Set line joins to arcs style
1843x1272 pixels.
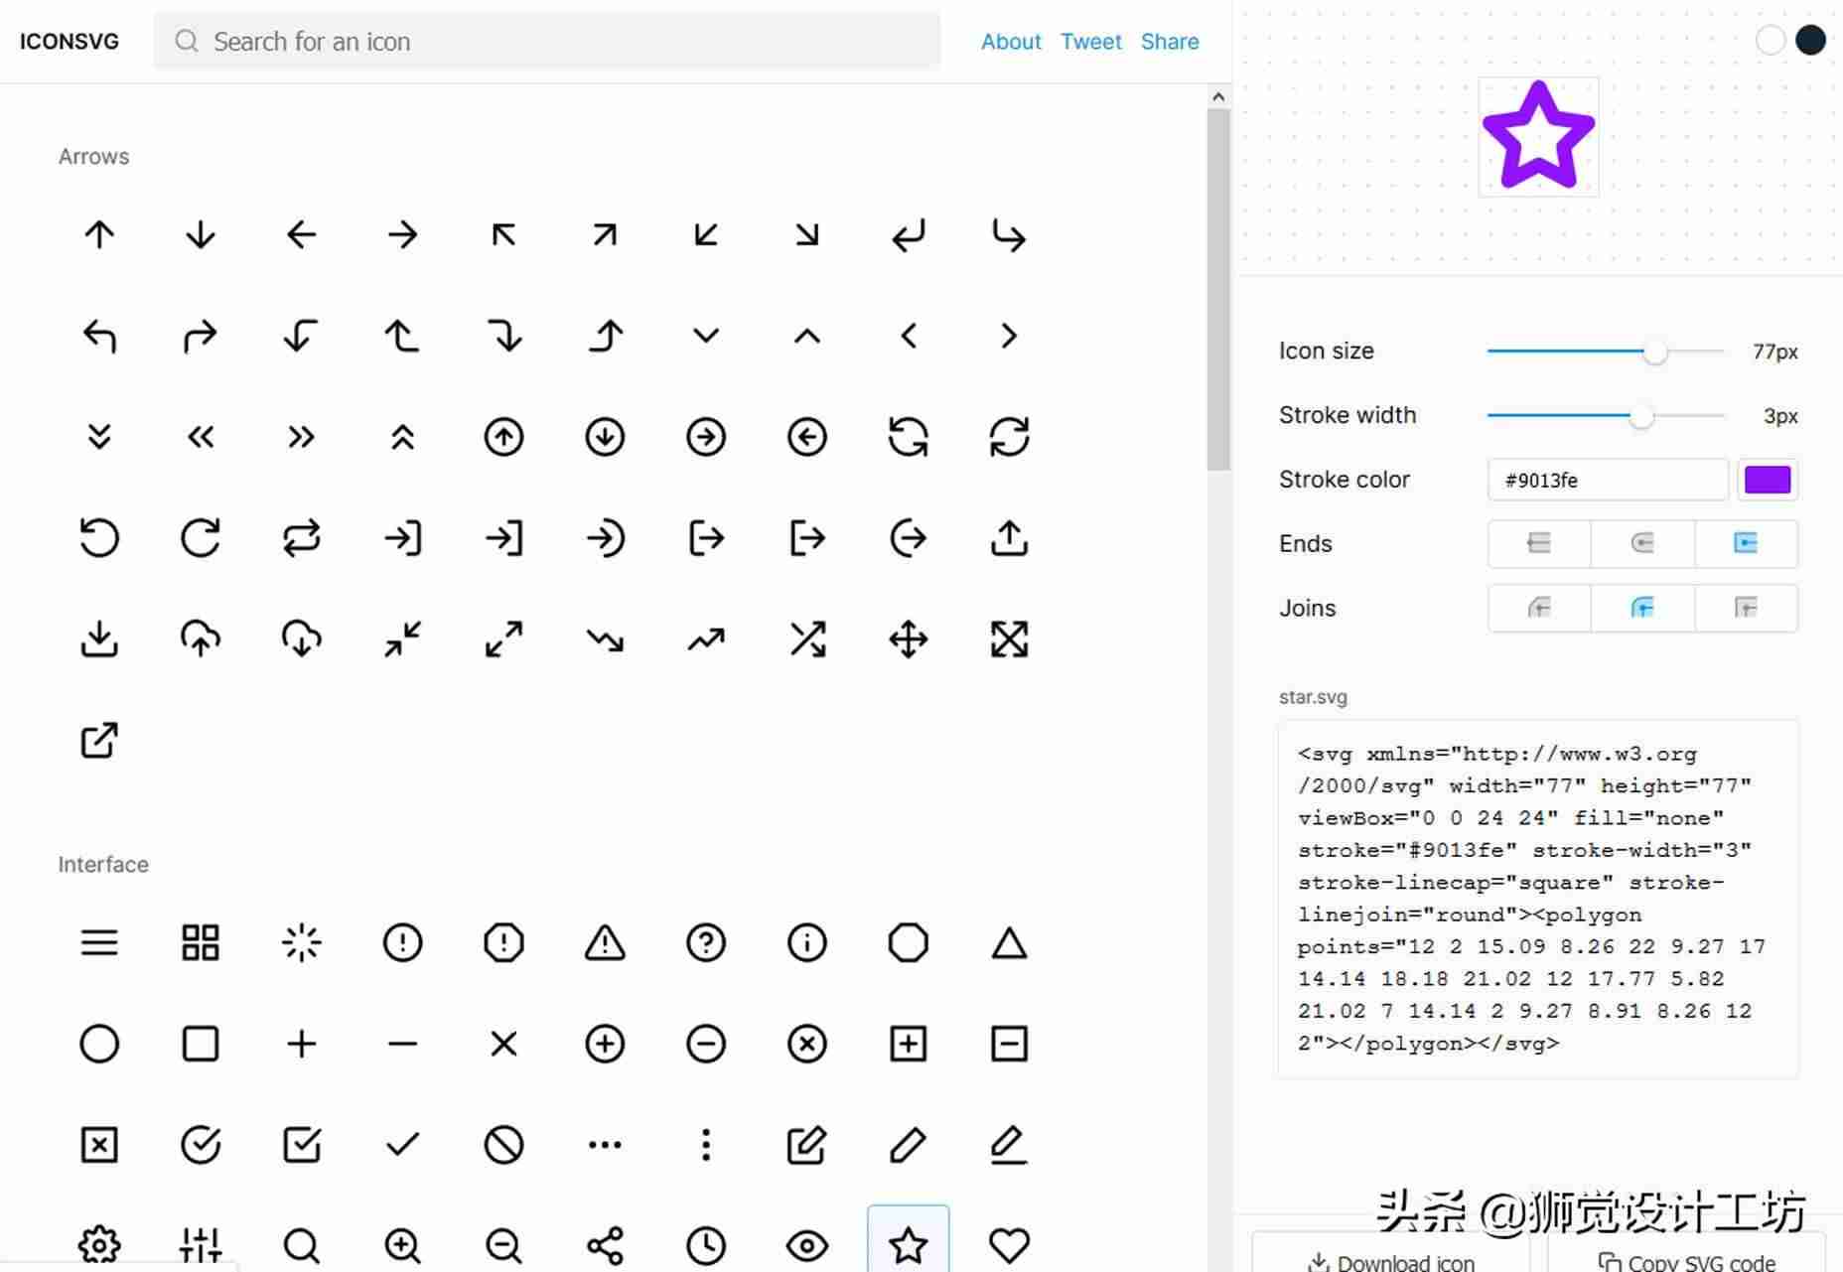pyautogui.click(x=1539, y=608)
